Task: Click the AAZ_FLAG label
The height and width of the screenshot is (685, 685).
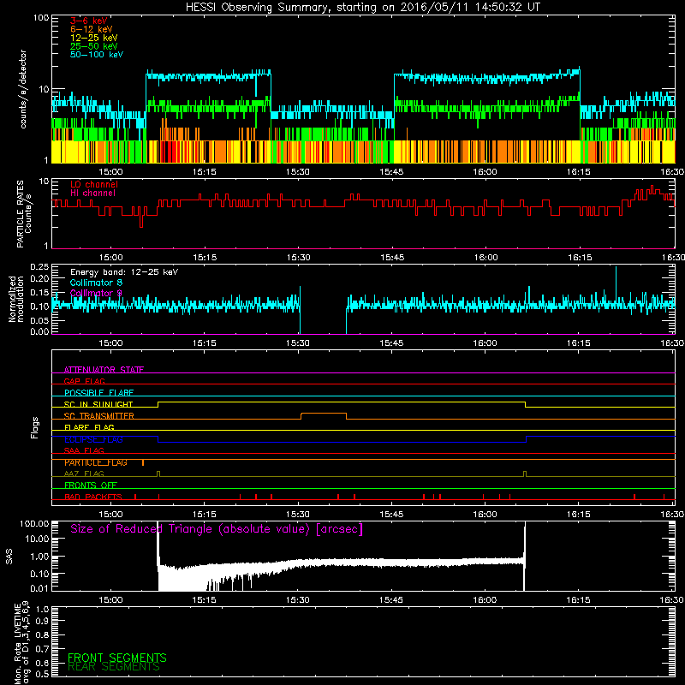Action: click(x=84, y=474)
